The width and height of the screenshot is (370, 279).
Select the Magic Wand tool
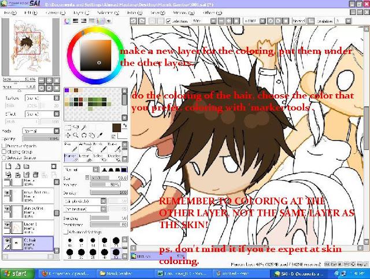(x=84, y=127)
